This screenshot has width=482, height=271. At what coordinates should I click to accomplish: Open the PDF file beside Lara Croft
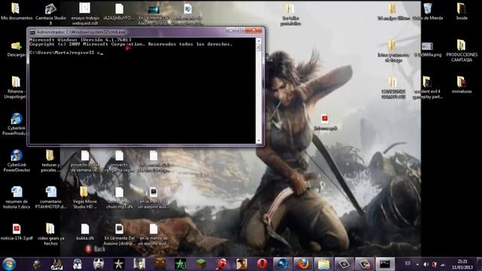click(325, 122)
